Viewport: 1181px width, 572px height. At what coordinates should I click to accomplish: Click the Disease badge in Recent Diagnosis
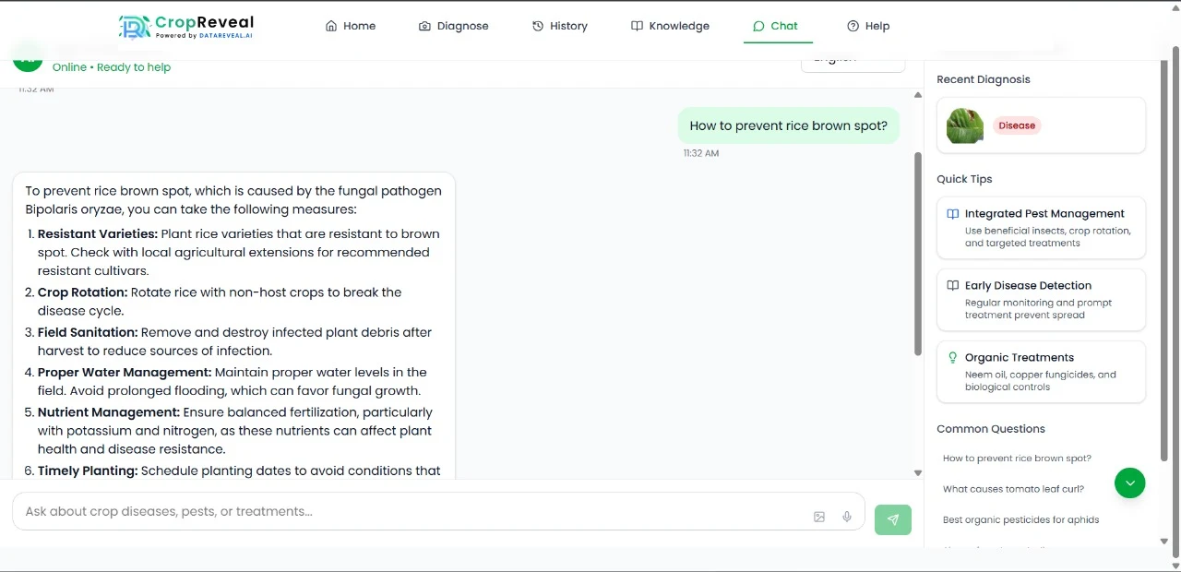[1017, 125]
